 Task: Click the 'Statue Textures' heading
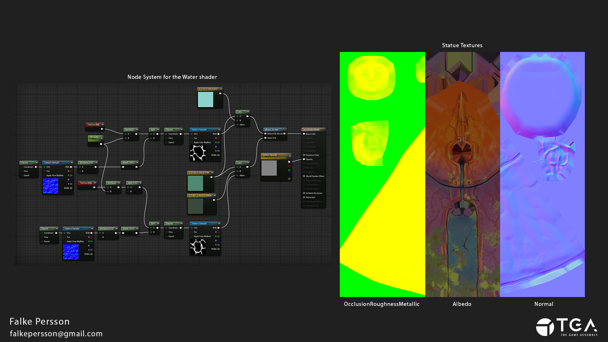[462, 45]
